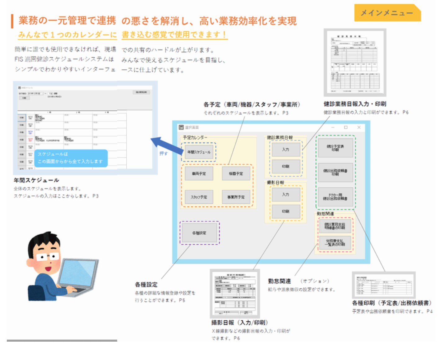Viewport: 438px width, 346px height.
Task: Open the 機器予定 schedule
Action: (236, 174)
